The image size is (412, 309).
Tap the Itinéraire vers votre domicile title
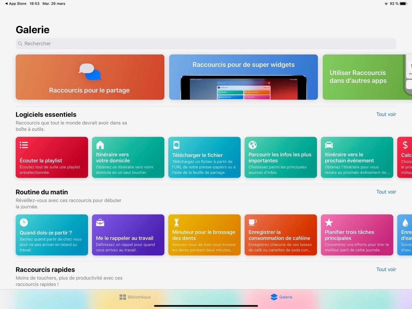113,158
